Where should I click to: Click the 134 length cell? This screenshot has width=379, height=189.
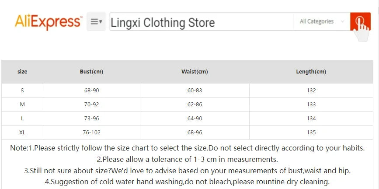tap(311, 119)
